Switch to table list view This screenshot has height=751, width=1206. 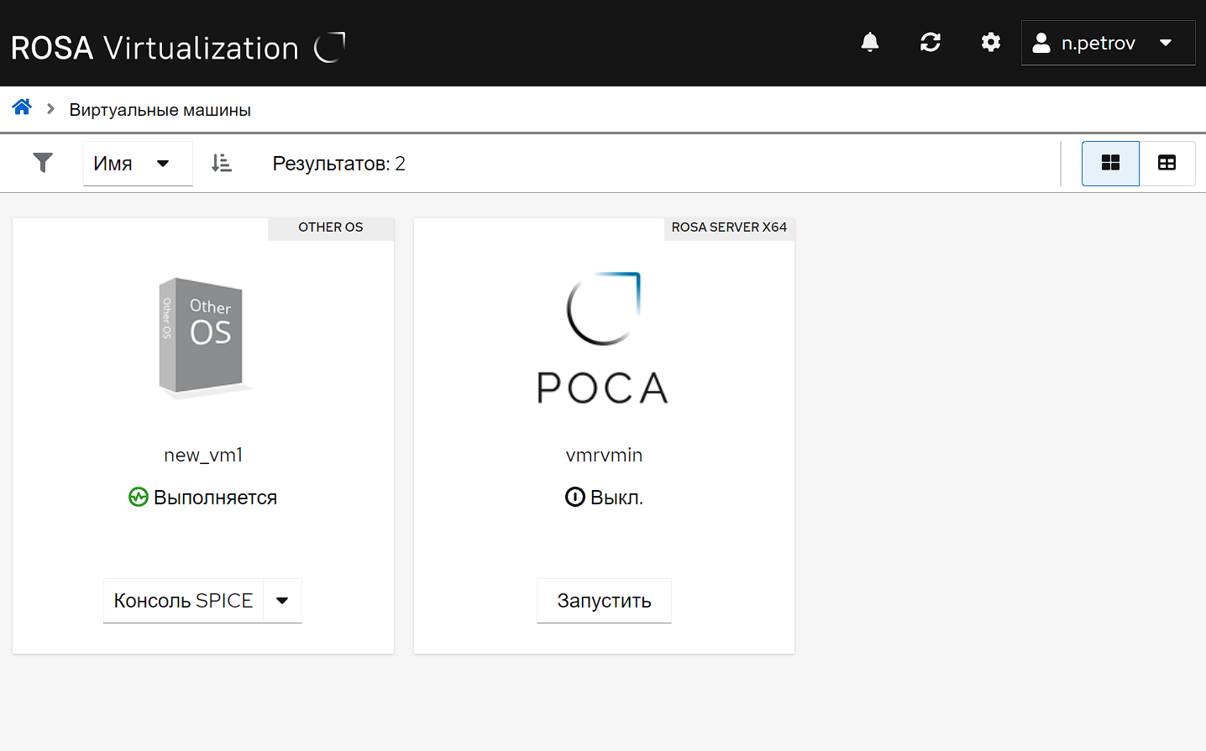click(1167, 163)
